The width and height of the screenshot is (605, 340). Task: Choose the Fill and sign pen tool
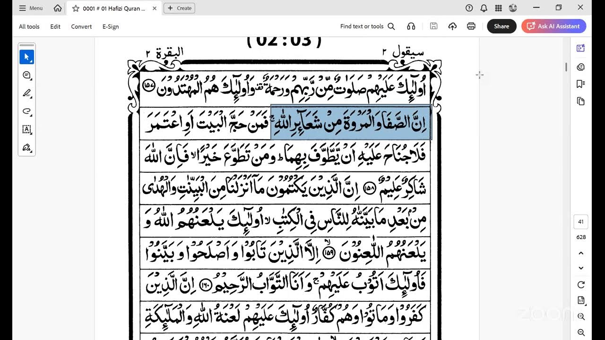(x=26, y=147)
